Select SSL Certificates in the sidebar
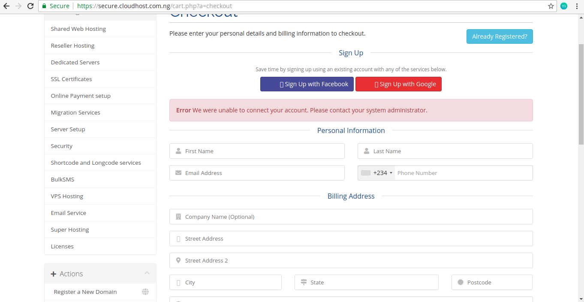 [x=100, y=79]
